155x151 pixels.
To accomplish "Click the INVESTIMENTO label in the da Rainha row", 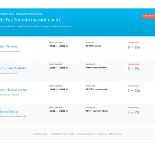I will (x=56, y=108).
